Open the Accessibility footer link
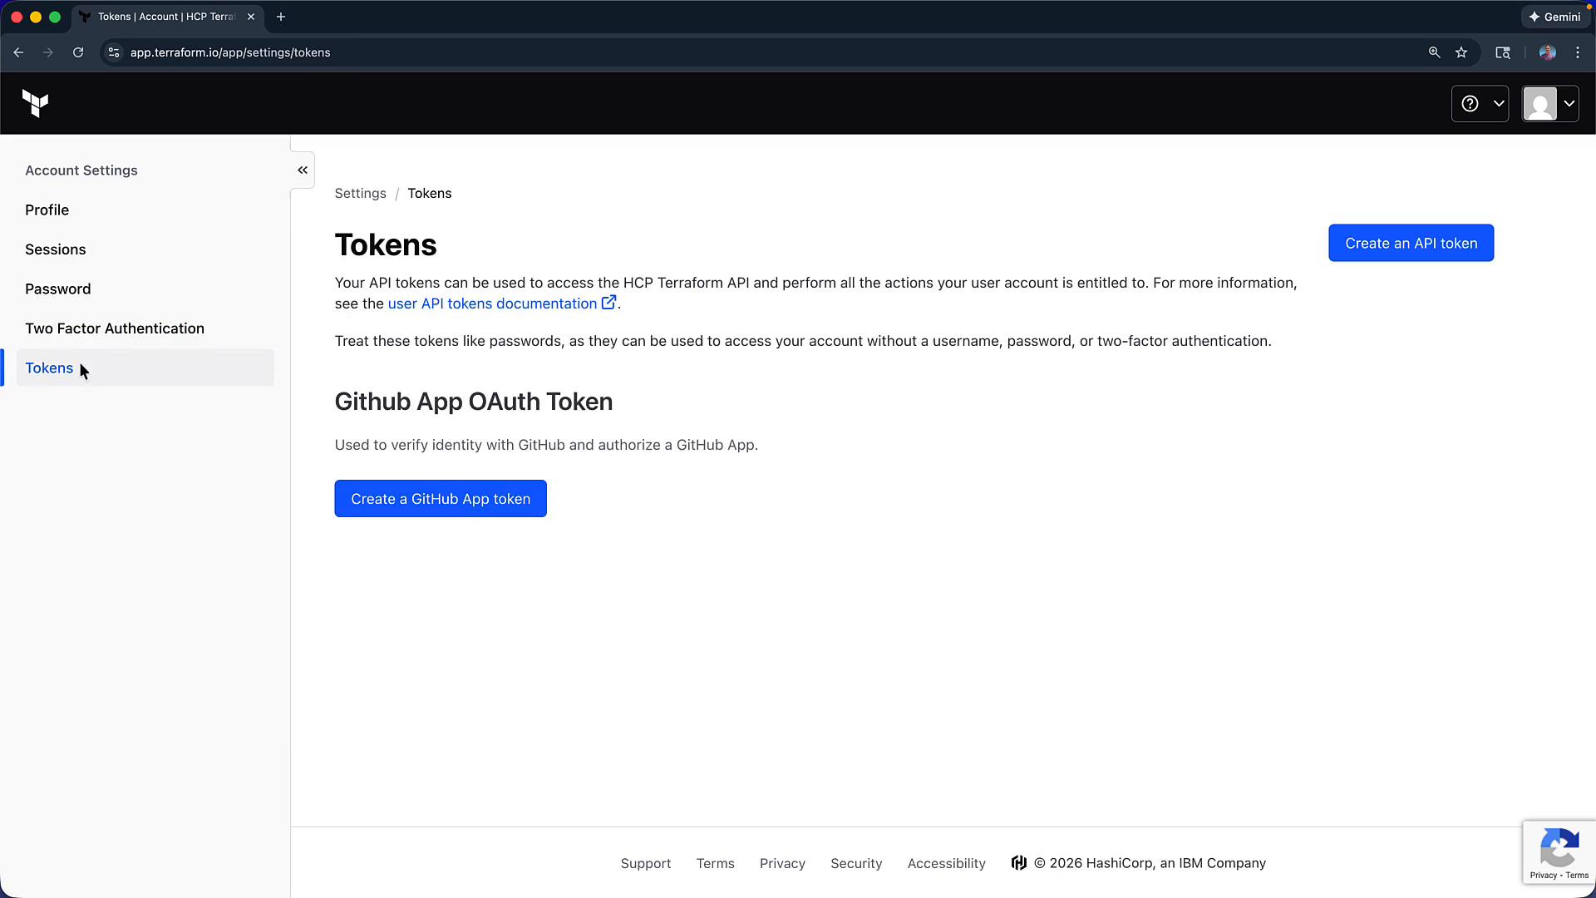Image resolution: width=1596 pixels, height=898 pixels. click(946, 863)
